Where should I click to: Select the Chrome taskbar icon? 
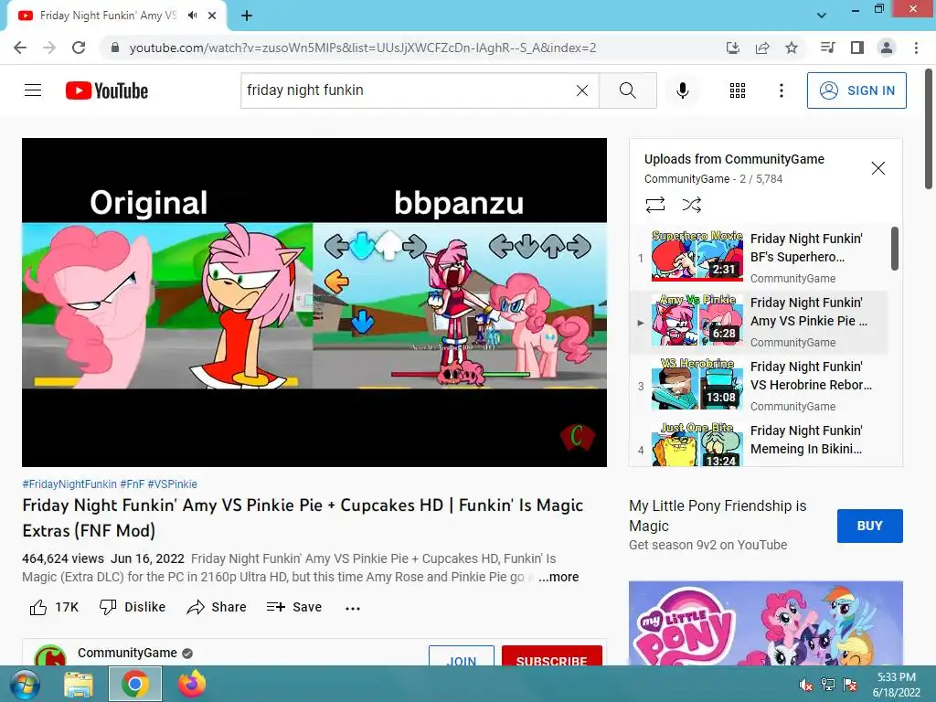tap(135, 684)
